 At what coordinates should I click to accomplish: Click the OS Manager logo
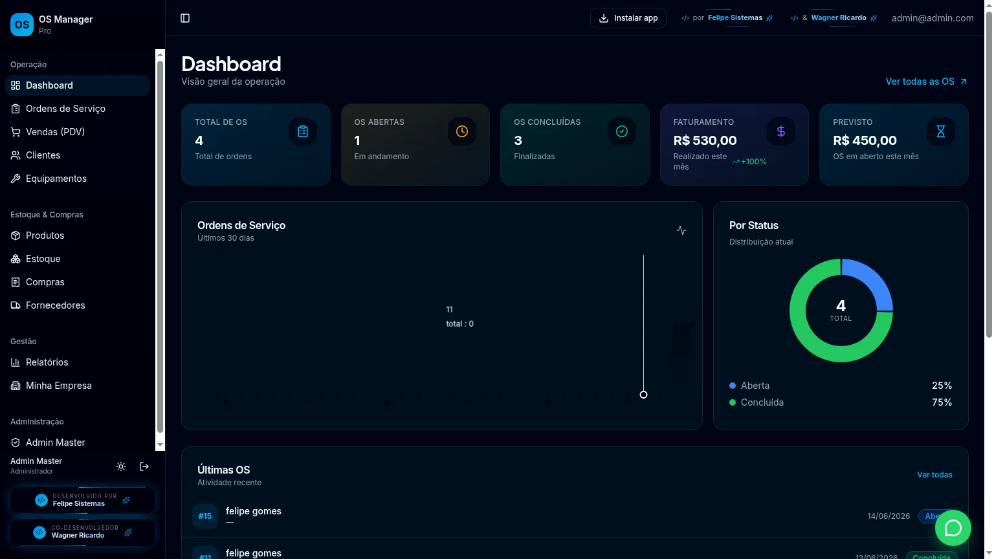pyautogui.click(x=22, y=25)
